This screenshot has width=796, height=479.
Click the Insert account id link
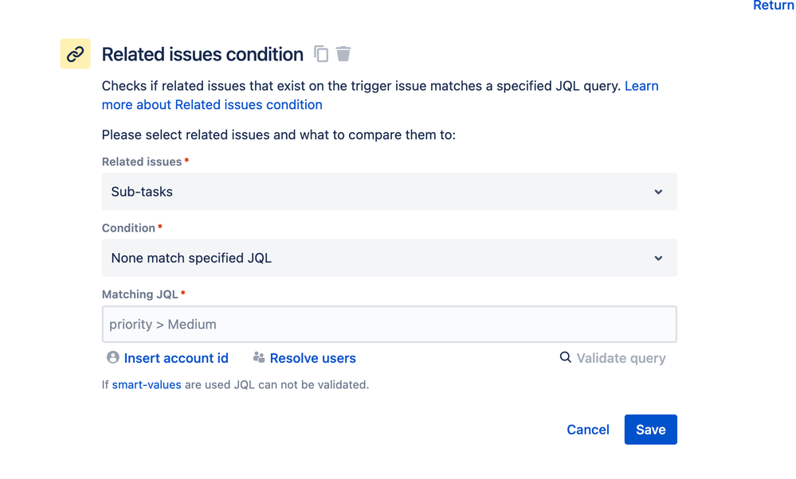[x=176, y=358]
